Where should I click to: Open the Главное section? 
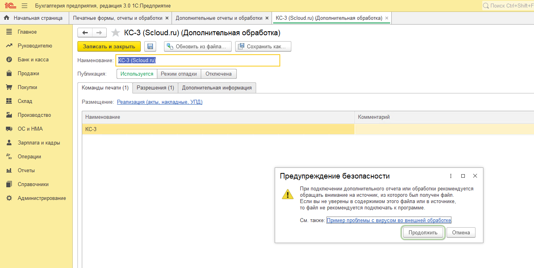pyautogui.click(x=27, y=32)
